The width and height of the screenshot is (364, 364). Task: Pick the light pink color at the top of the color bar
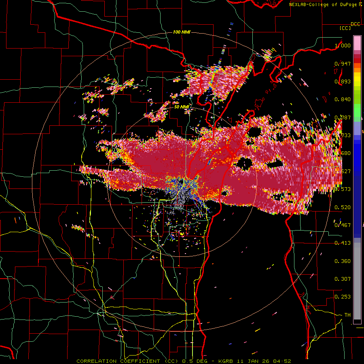coord(357,43)
